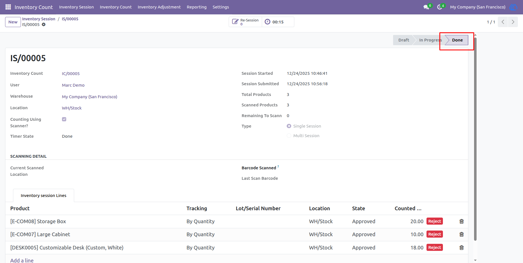This screenshot has width=523, height=263.
Task: Reject the Storage Box line
Action: pos(434,221)
